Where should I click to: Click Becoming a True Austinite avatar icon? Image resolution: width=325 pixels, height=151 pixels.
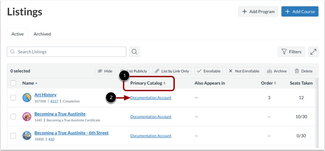click(x=27, y=117)
